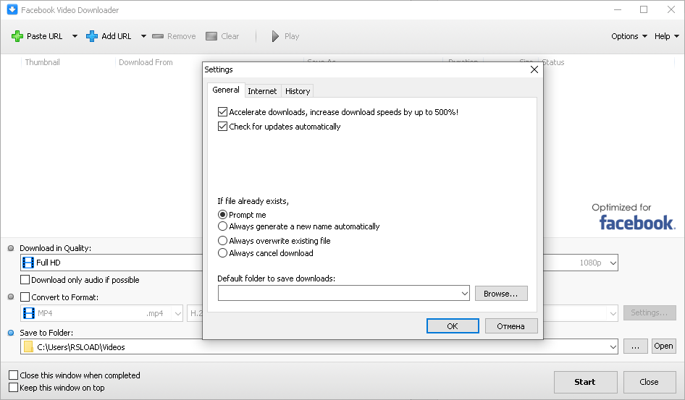The width and height of the screenshot is (685, 400).
Task: Click the Remove toolbar label
Action: coord(181,36)
